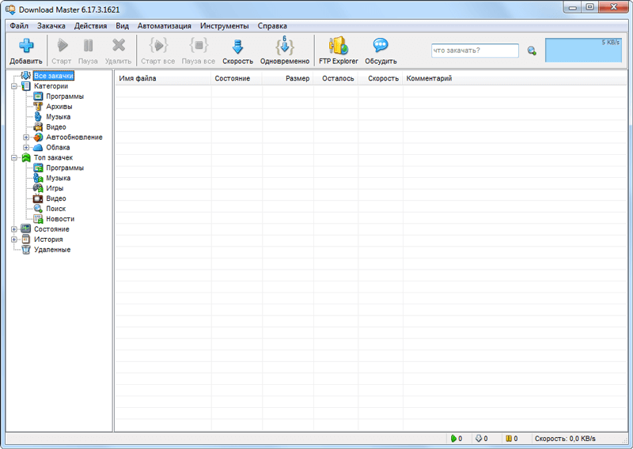The image size is (633, 449).
Task: Click the Добавить plus icon
Action: coord(26,46)
